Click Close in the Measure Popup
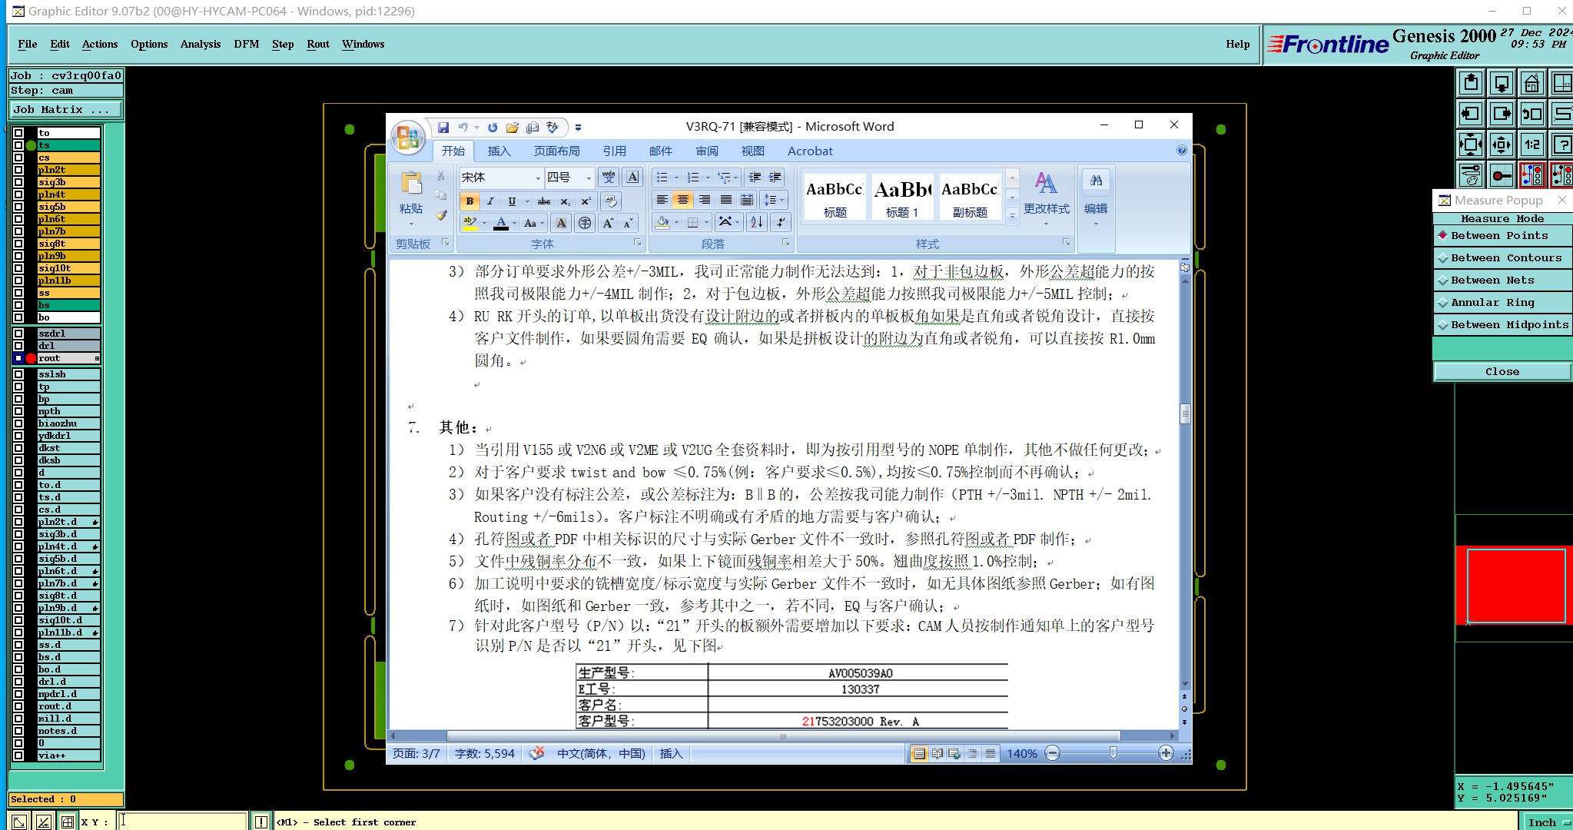This screenshot has width=1573, height=830. [x=1502, y=372]
